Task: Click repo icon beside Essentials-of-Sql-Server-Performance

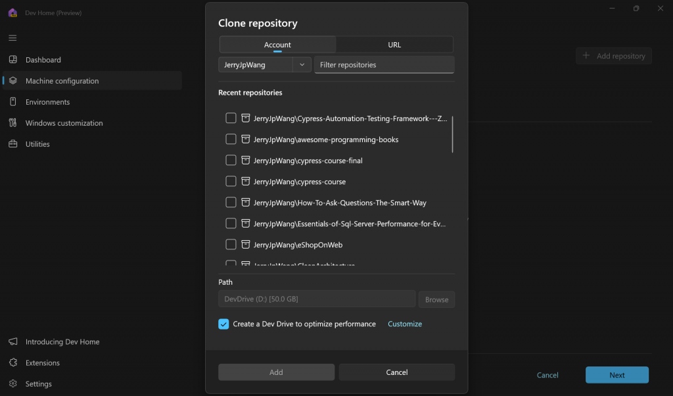Action: [x=246, y=224]
